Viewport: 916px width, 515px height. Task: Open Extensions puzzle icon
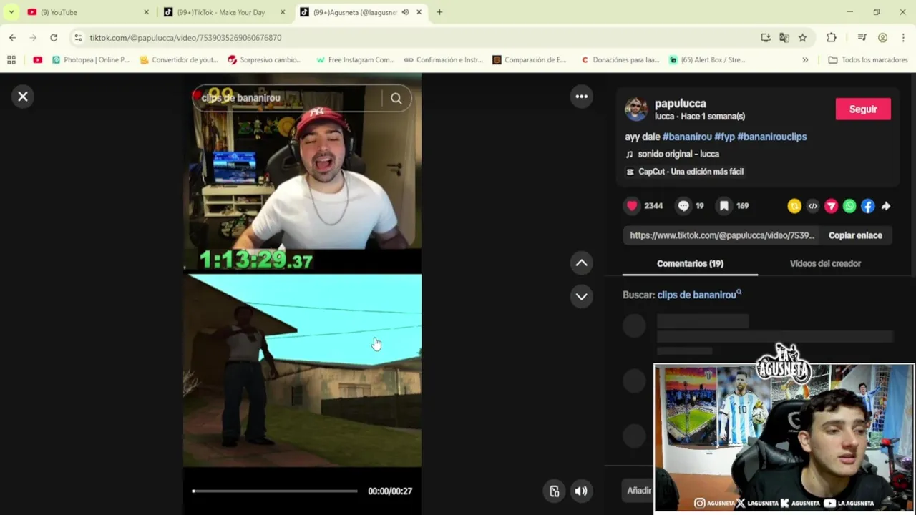(832, 38)
